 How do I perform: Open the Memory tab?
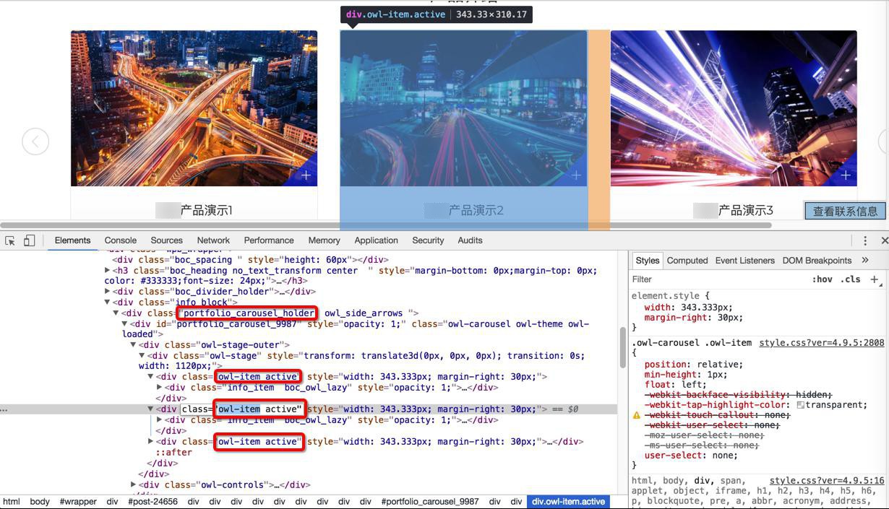pos(324,240)
